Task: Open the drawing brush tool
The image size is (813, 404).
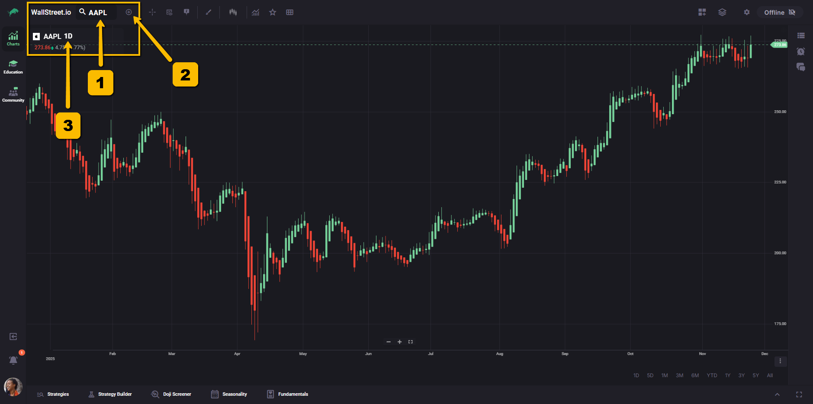Action: (209, 12)
